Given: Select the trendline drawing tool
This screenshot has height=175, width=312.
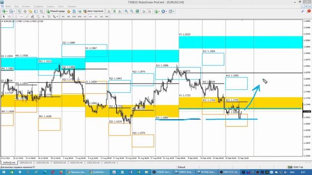Looking at the screenshot, I should [27, 17].
